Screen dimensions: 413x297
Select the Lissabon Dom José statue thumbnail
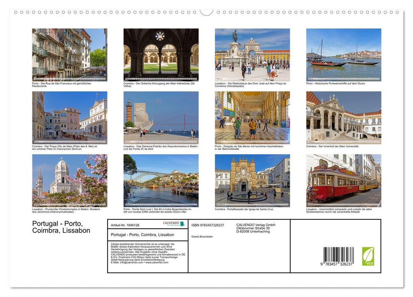click(251, 54)
